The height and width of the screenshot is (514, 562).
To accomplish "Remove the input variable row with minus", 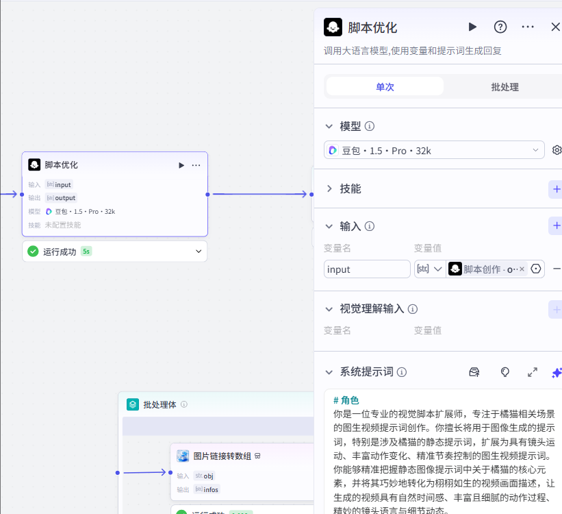I will tap(557, 269).
